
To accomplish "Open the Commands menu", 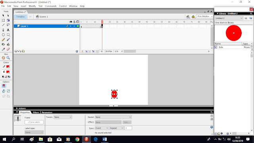I will coord(51,6).
